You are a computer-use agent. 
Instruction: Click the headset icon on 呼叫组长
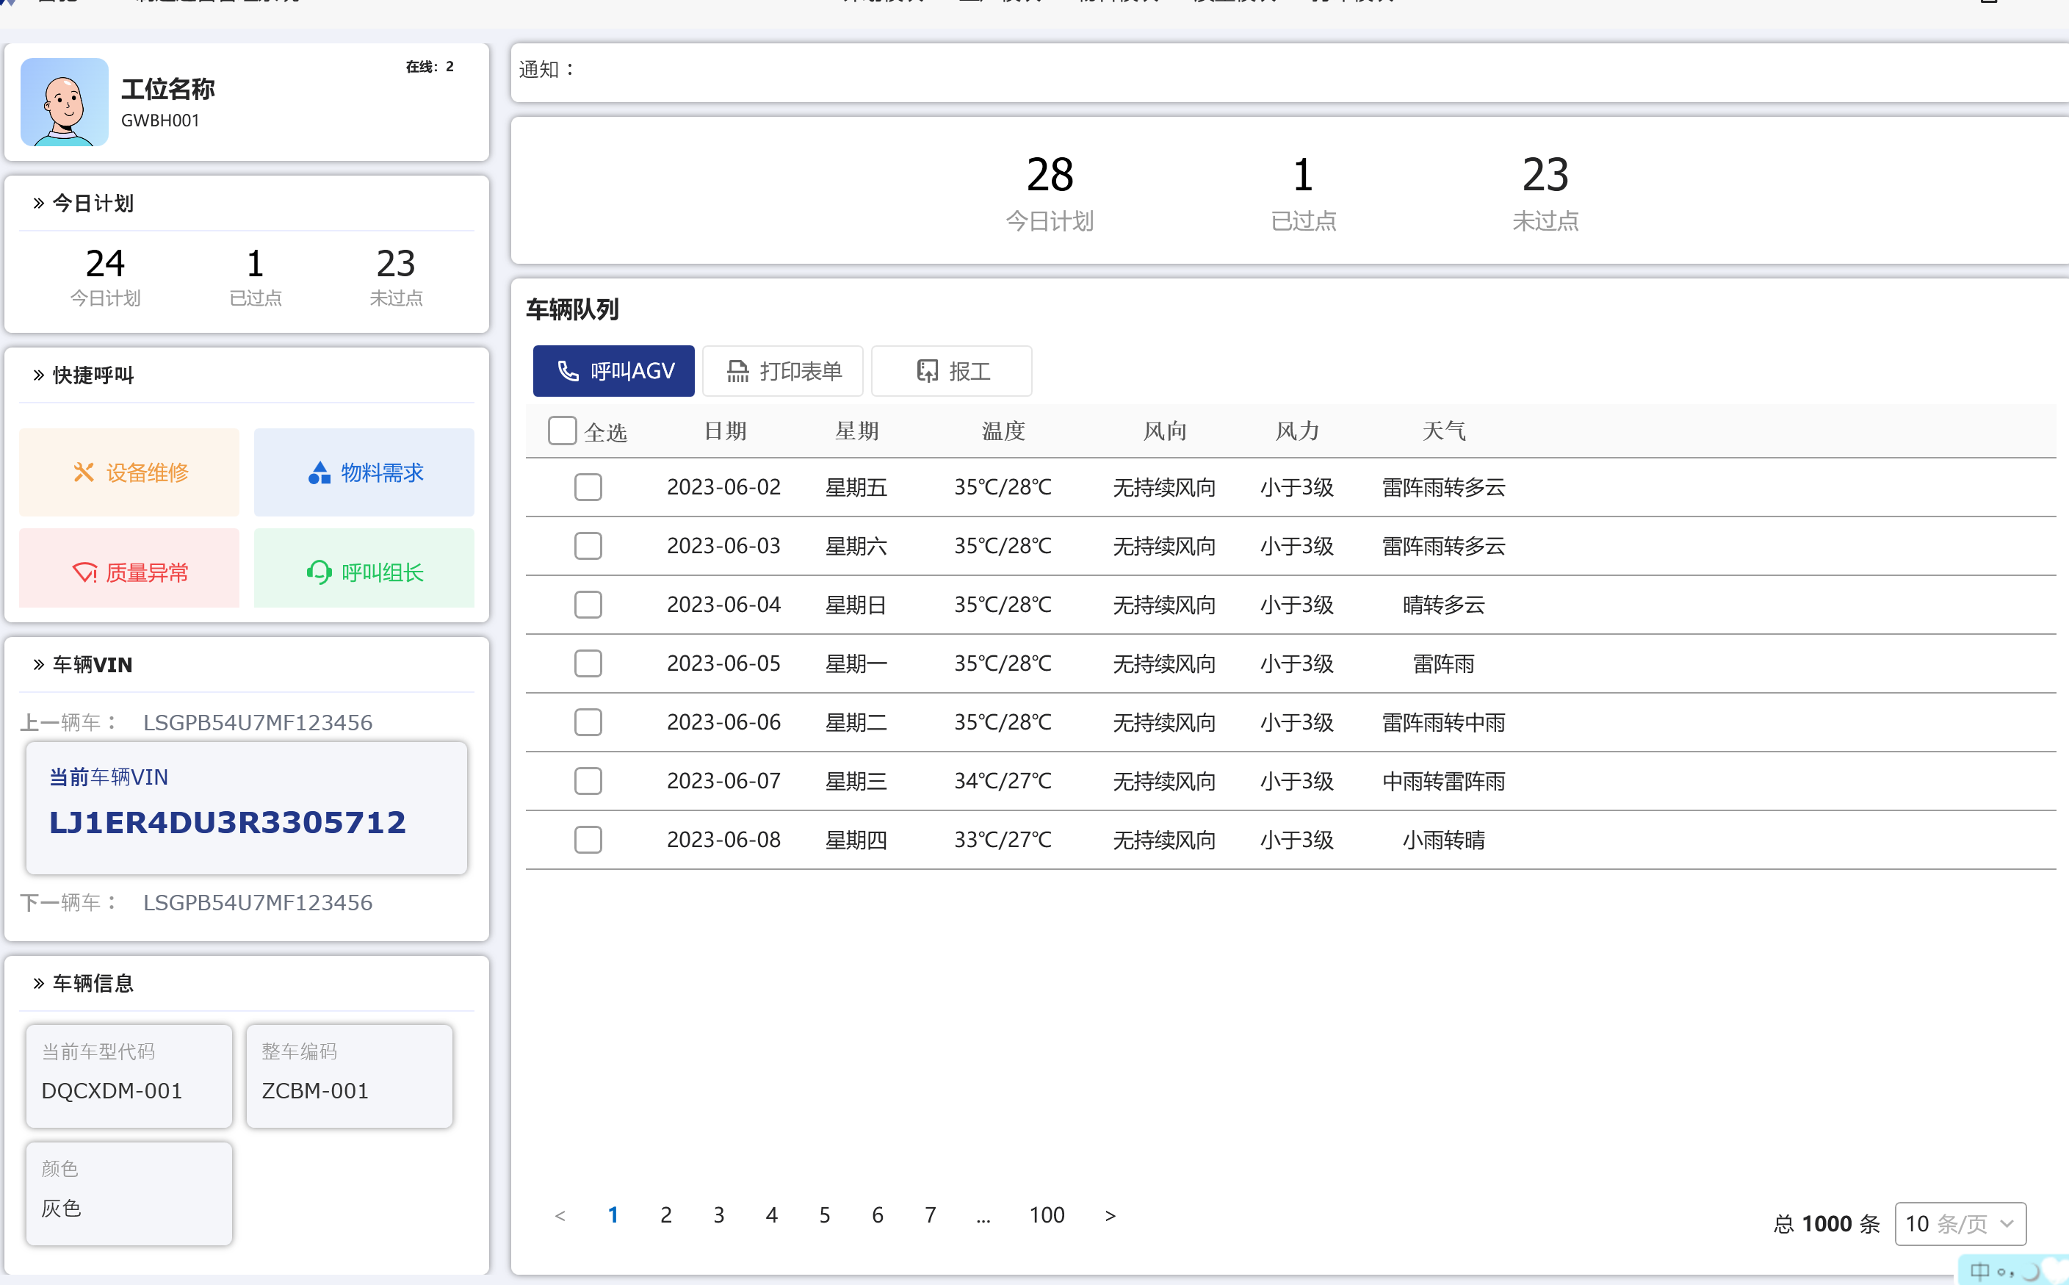(319, 573)
